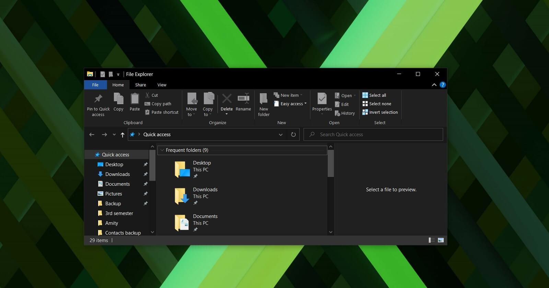This screenshot has width=549, height=288.
Task: Refresh the Quick access location
Action: click(x=293, y=134)
